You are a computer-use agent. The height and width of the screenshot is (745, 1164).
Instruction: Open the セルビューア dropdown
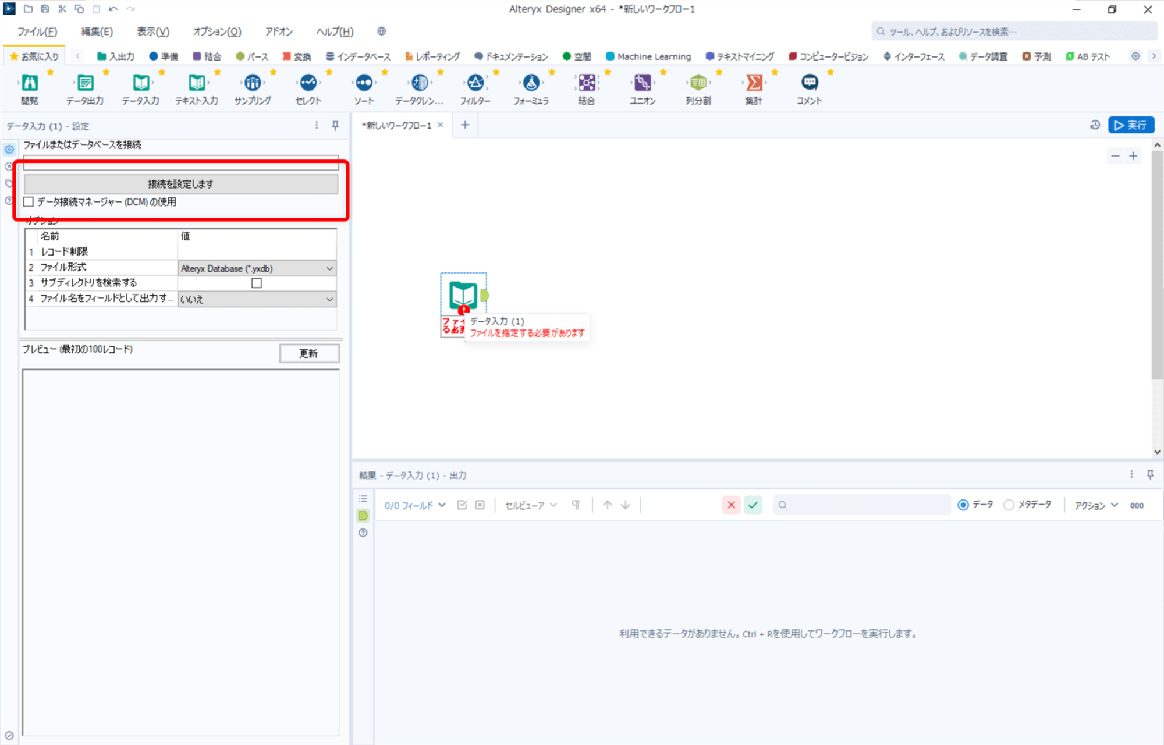pyautogui.click(x=531, y=505)
